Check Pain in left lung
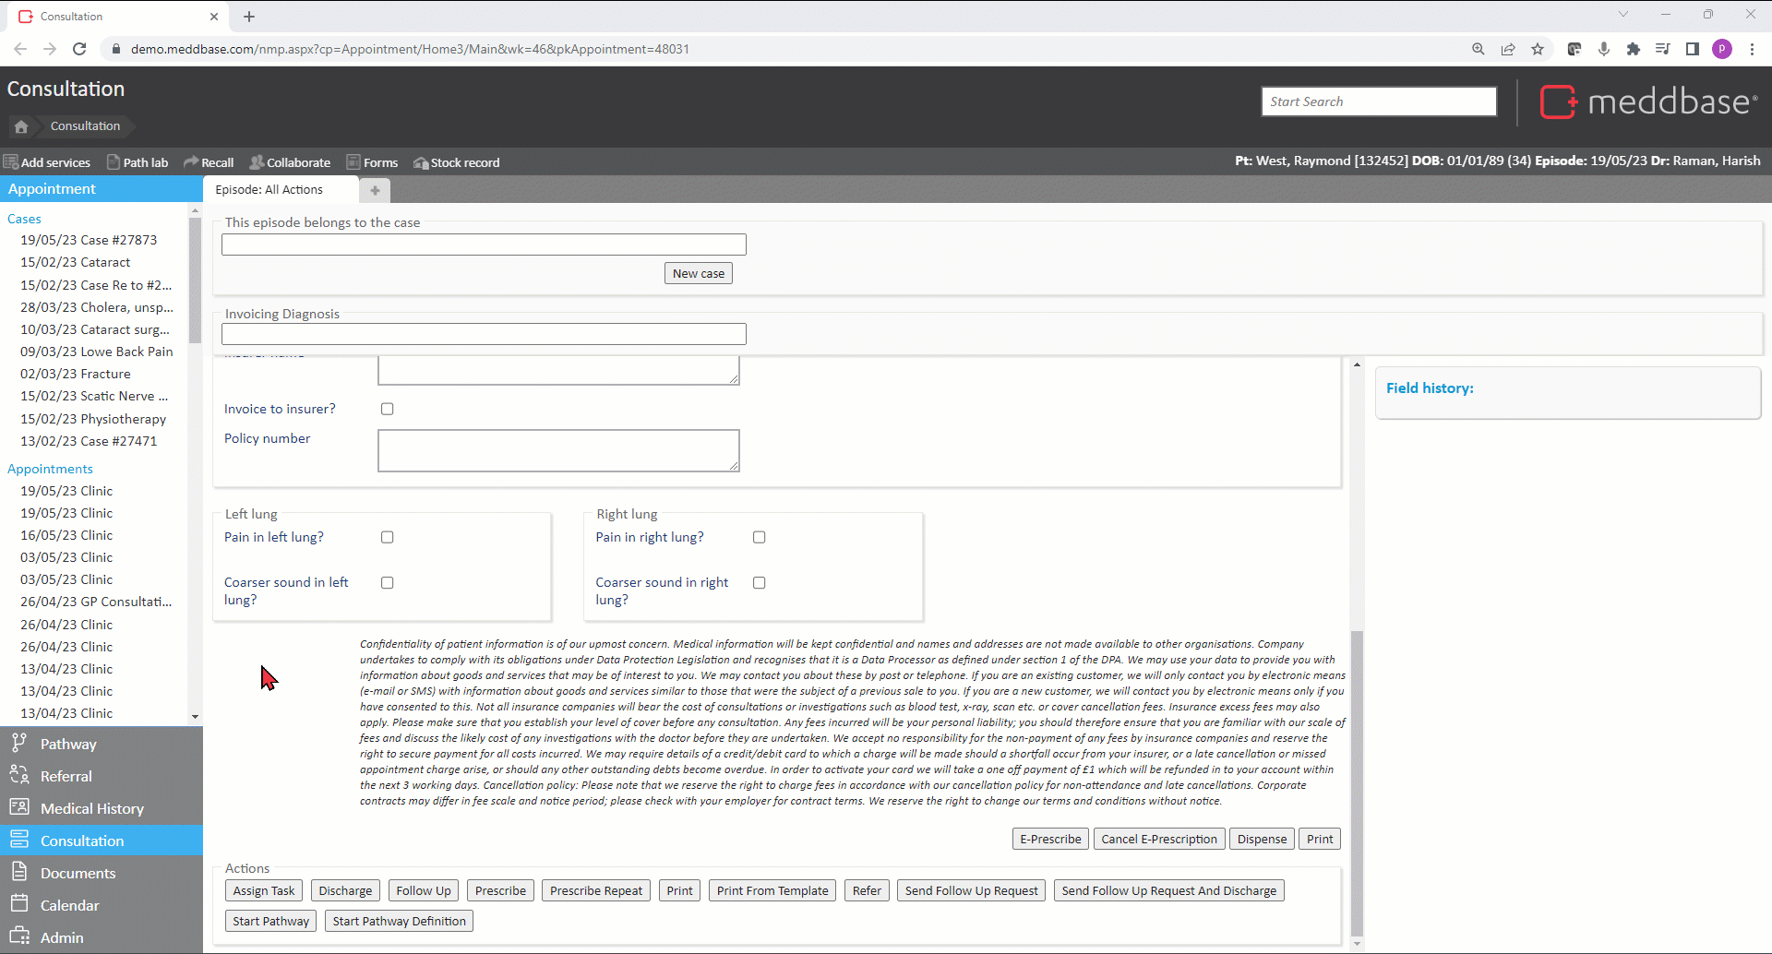 click(388, 537)
